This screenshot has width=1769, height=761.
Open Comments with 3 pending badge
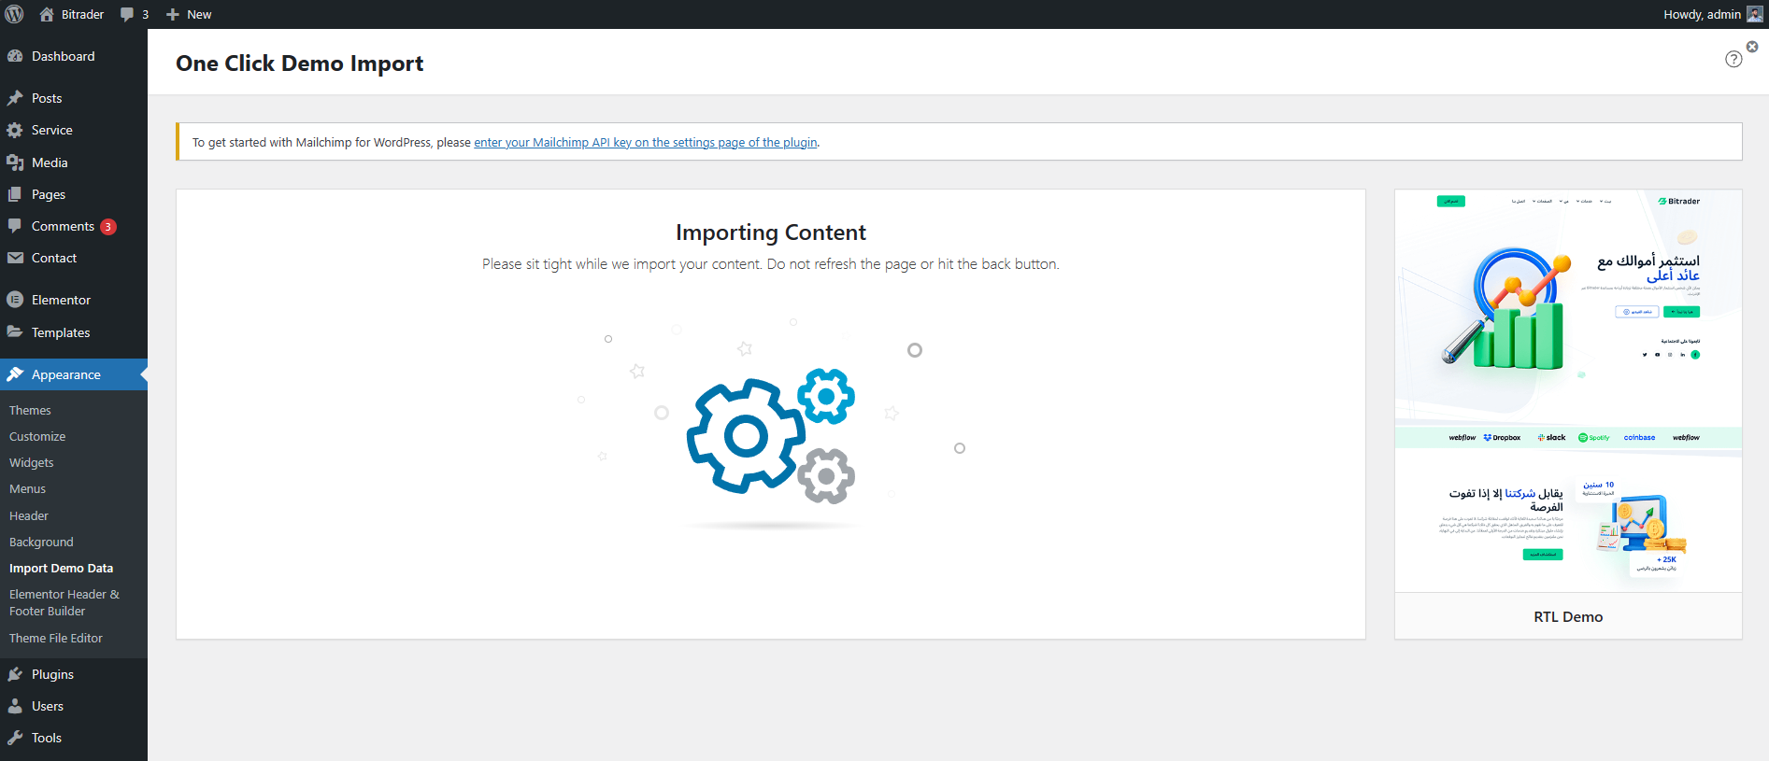[x=63, y=226]
